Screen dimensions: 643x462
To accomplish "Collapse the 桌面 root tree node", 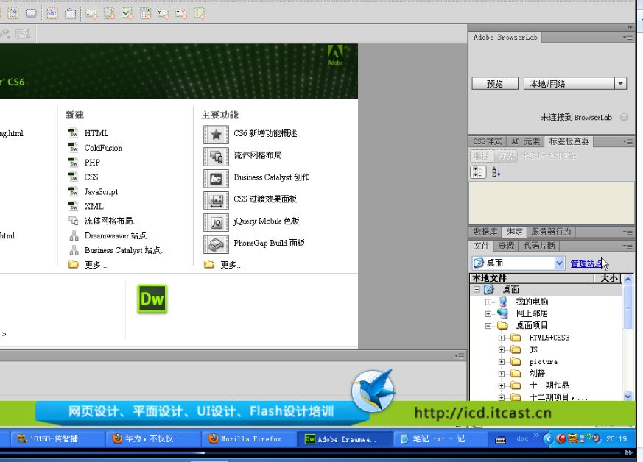I will 477,289.
